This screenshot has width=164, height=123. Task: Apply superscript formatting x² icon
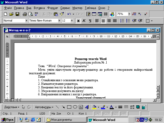coord(146,14)
